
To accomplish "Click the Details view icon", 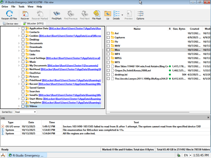I will tap(116, 14).
